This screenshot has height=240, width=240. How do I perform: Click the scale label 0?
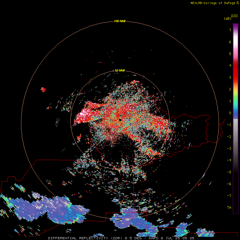tap(230, 113)
